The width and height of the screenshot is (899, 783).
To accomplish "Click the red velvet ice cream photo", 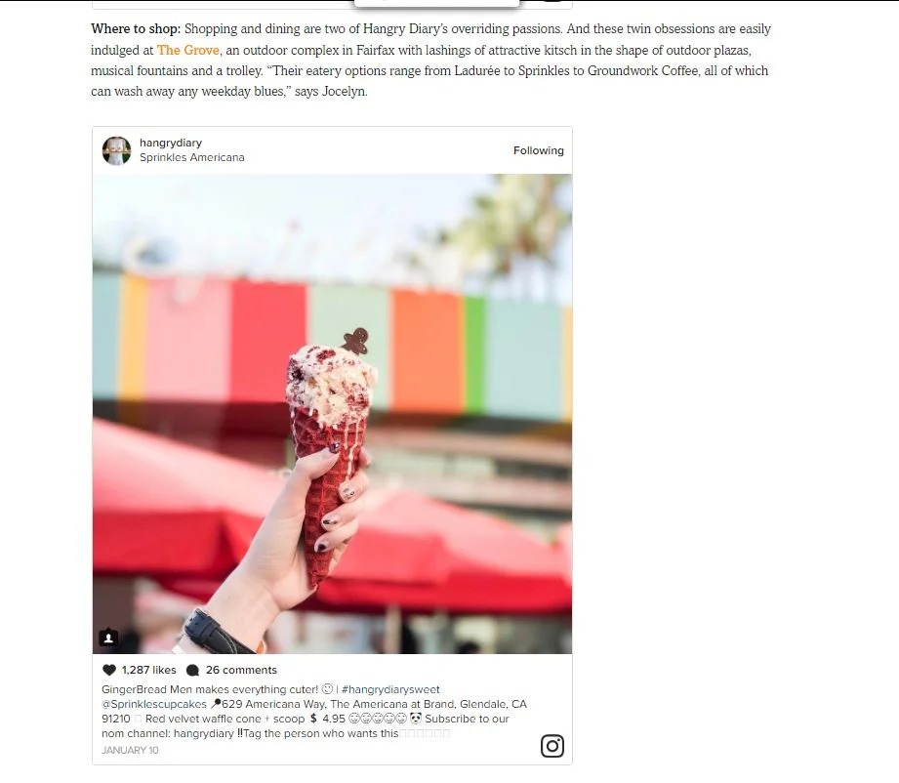I will pyautogui.click(x=332, y=414).
